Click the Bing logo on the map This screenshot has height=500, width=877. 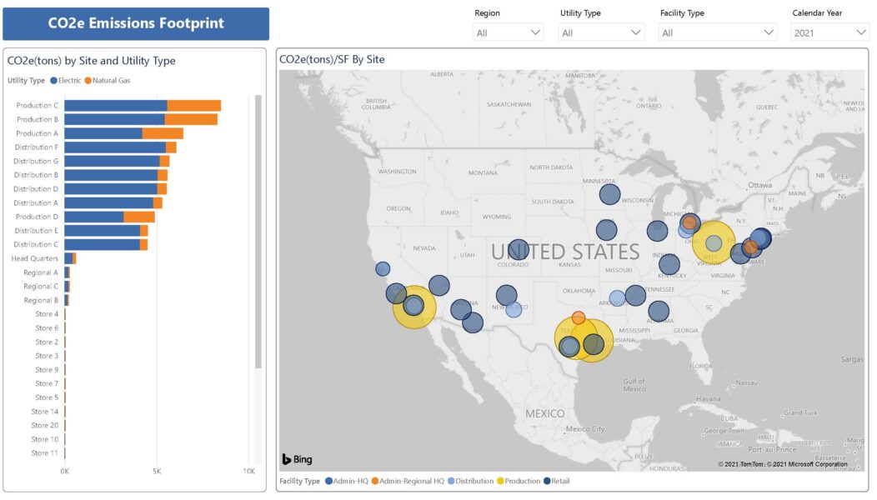pyautogui.click(x=298, y=458)
